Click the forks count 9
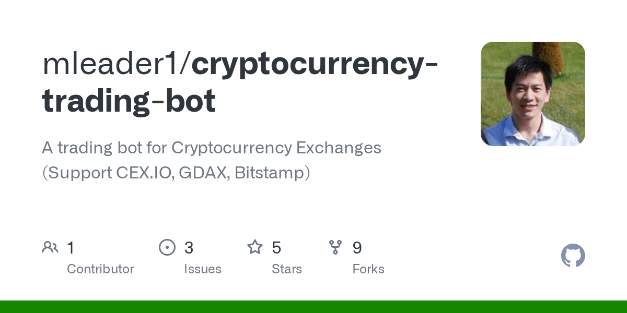627x313 pixels. tap(357, 248)
